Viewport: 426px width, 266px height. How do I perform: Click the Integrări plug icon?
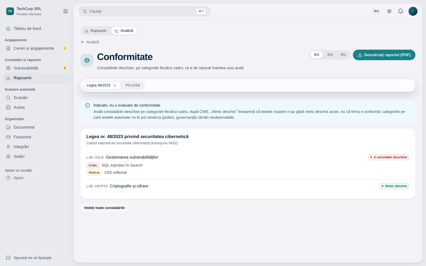8,147
